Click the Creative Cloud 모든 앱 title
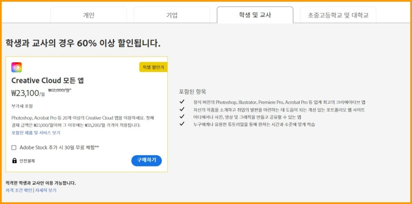 tap(48, 80)
